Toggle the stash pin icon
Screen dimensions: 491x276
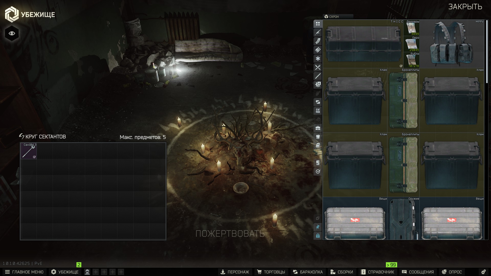[x=318, y=227]
